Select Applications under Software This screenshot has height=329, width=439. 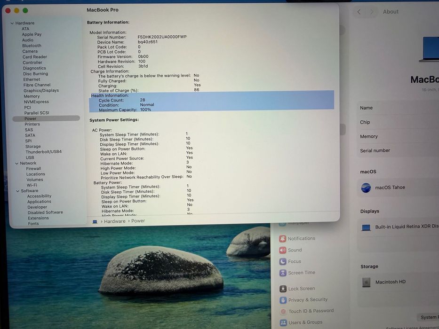pos(39,202)
